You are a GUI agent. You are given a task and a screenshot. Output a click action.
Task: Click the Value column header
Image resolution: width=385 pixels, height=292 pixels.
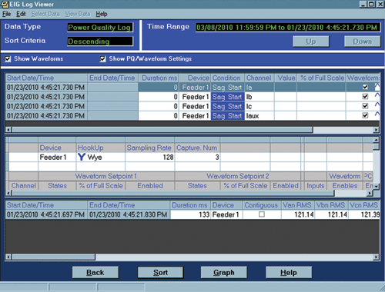pyautogui.click(x=286, y=78)
